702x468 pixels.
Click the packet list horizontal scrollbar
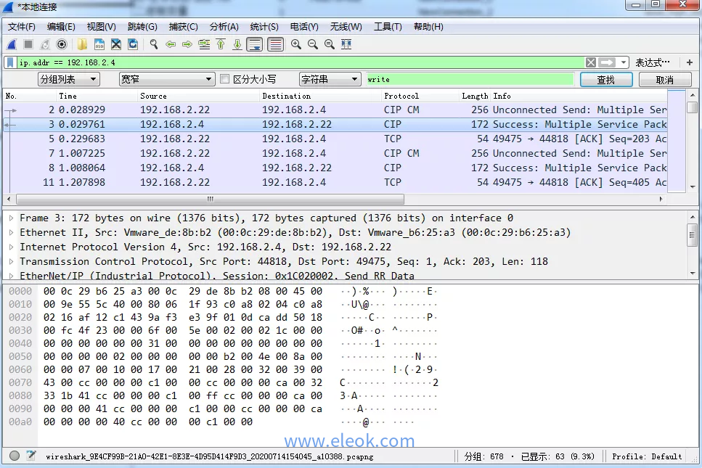tap(211, 199)
